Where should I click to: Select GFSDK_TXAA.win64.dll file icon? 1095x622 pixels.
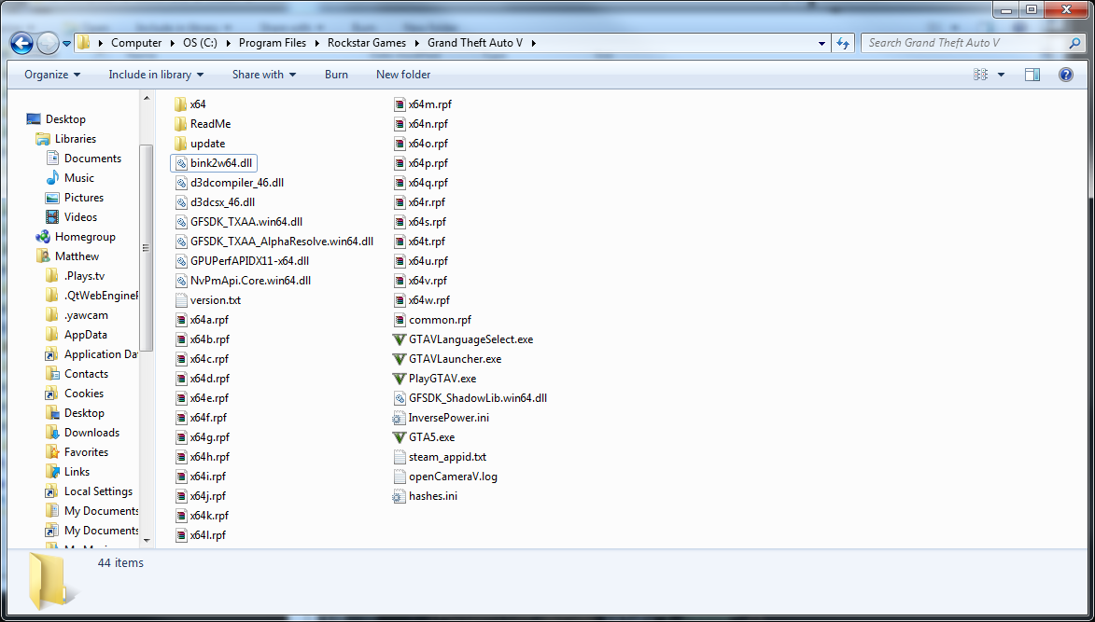181,222
